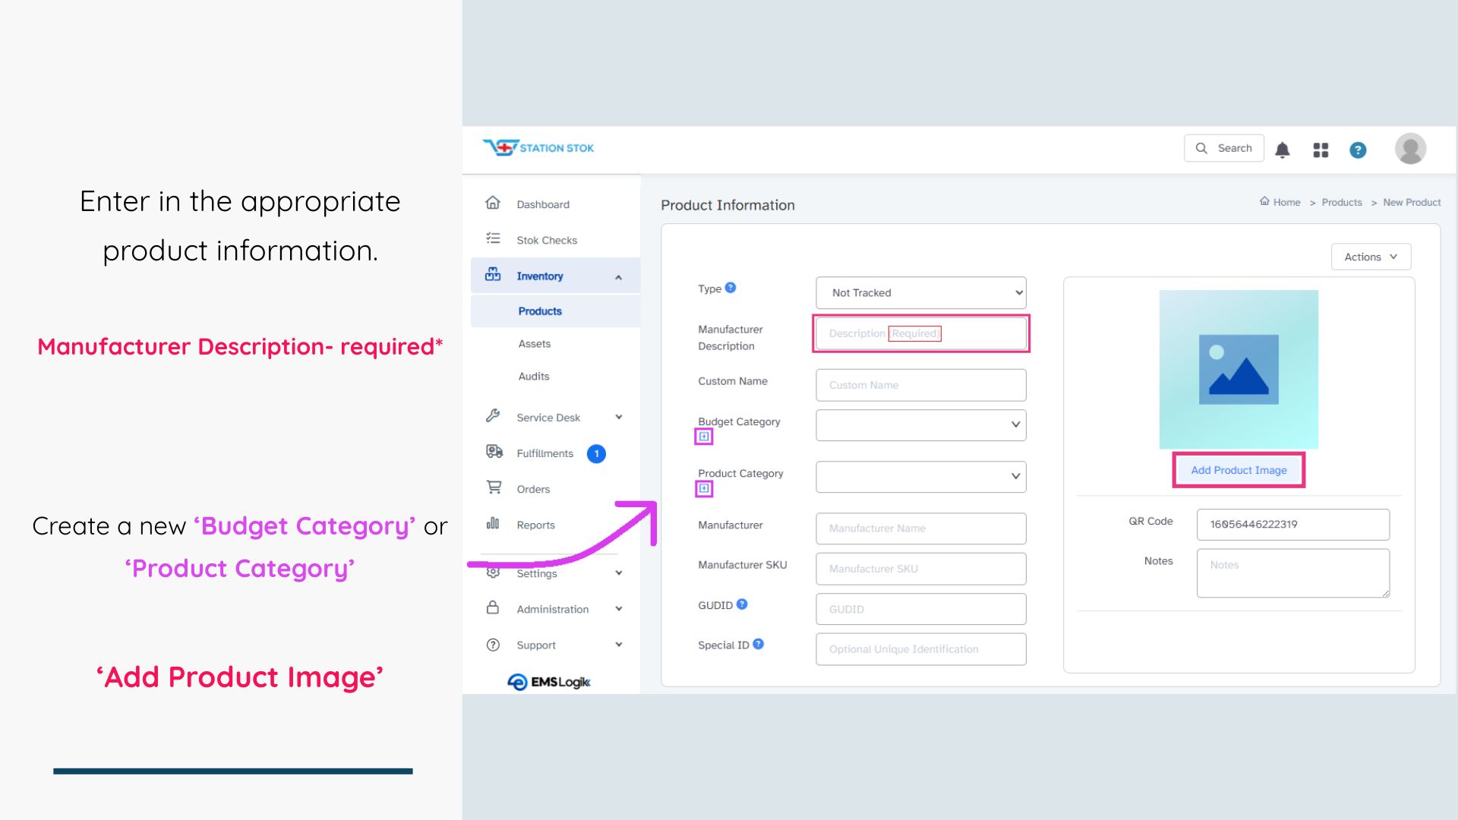Viewport: 1458px width, 820px height.
Task: Open the Type dropdown showing Not Tracked
Action: click(920, 292)
